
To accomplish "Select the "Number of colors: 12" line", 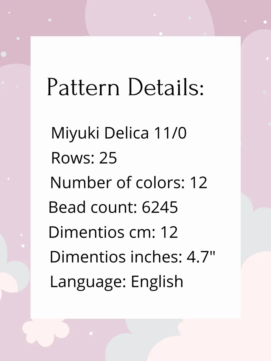I will 129,183.
